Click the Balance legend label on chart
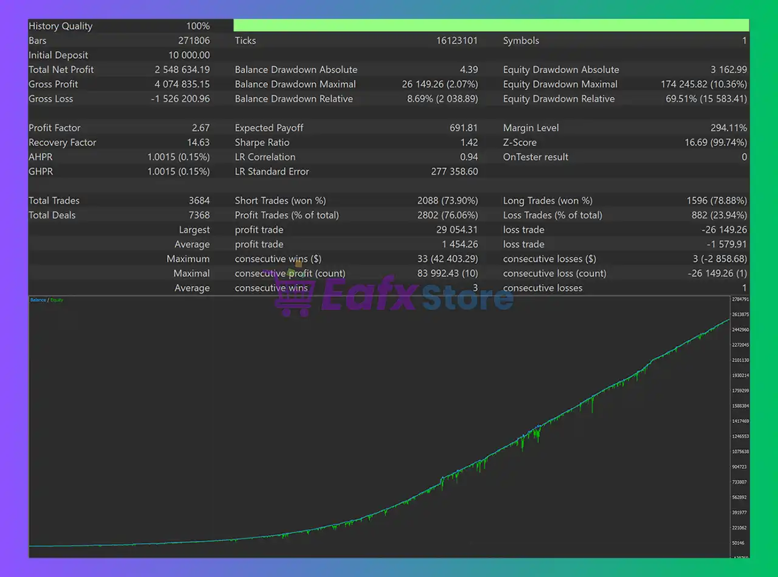Screen dimensions: 778x577 point(38,300)
